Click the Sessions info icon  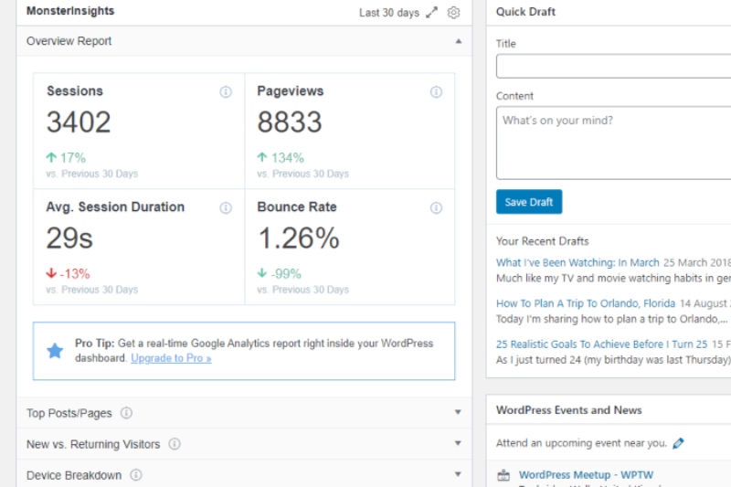(x=226, y=91)
